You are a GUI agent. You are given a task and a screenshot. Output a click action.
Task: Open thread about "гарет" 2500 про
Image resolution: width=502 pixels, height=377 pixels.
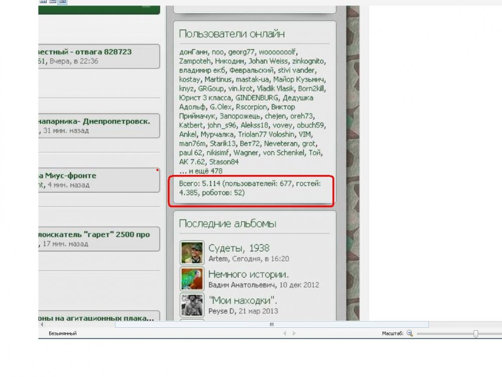pos(94,235)
